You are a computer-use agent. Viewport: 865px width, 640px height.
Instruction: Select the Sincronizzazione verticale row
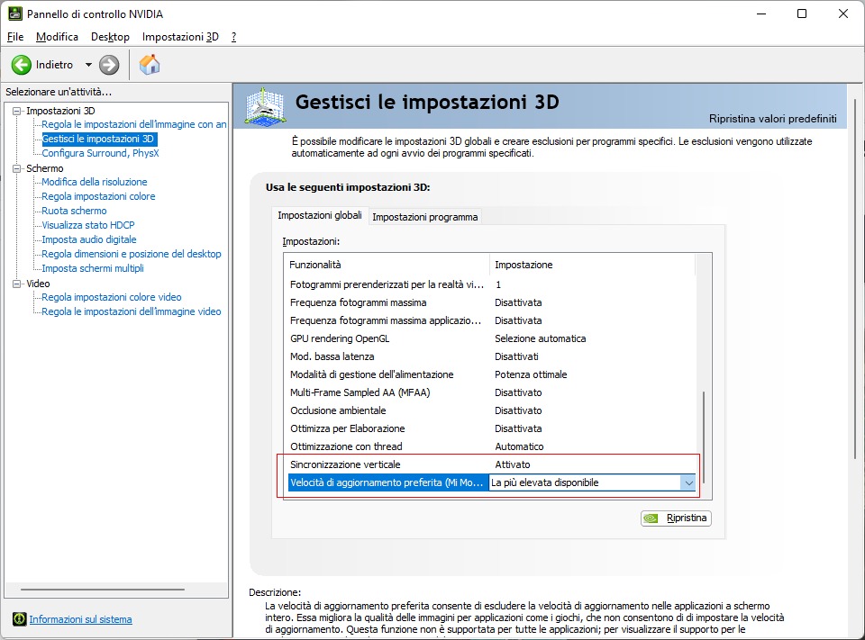(492, 464)
